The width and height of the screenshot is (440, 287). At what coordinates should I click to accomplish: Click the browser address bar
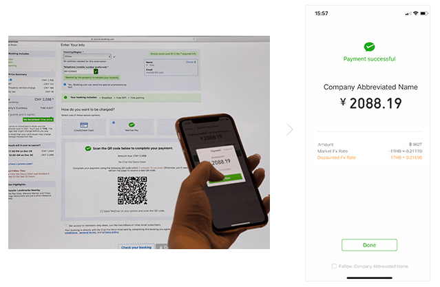point(139,39)
